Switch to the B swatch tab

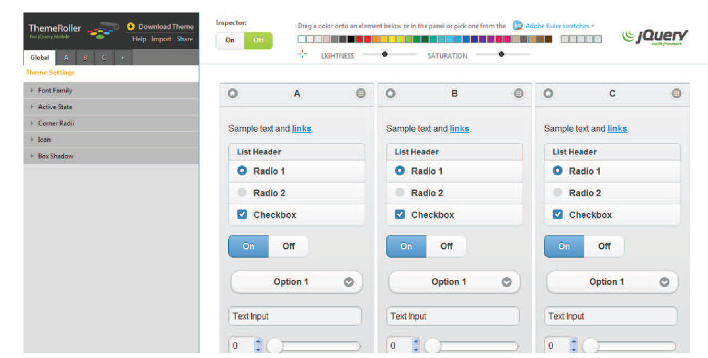pos(85,58)
